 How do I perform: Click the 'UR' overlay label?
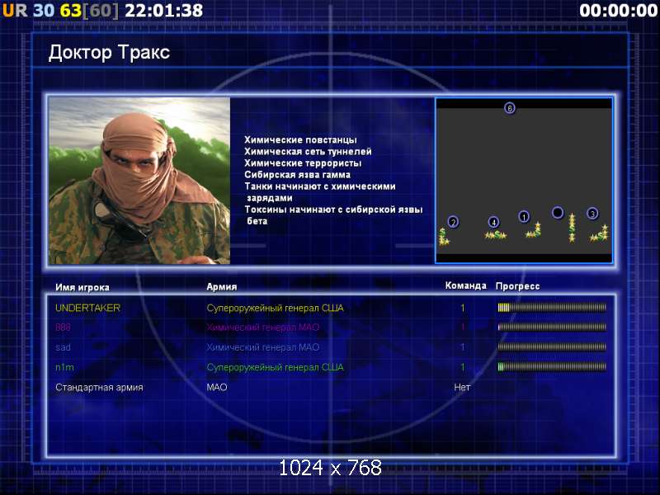[x=15, y=11]
